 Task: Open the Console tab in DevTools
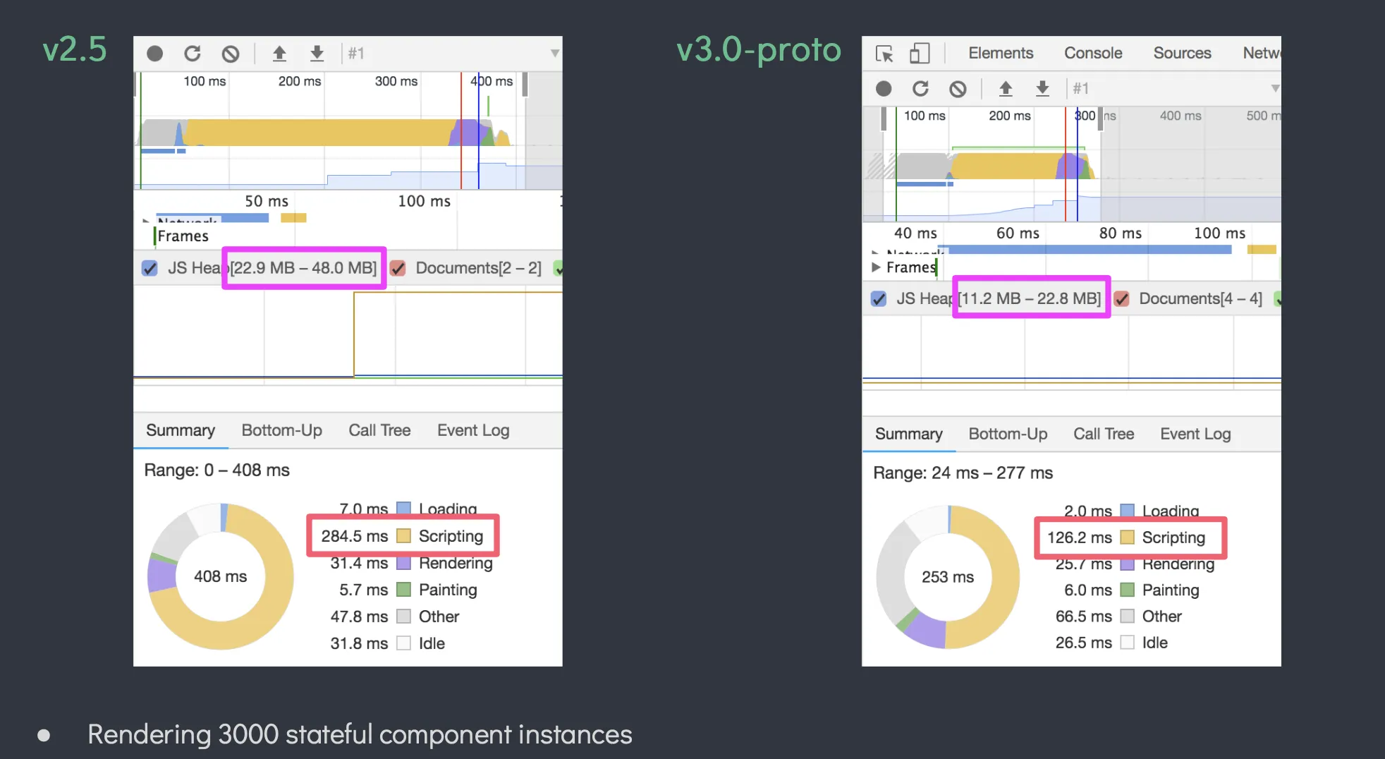(1092, 54)
